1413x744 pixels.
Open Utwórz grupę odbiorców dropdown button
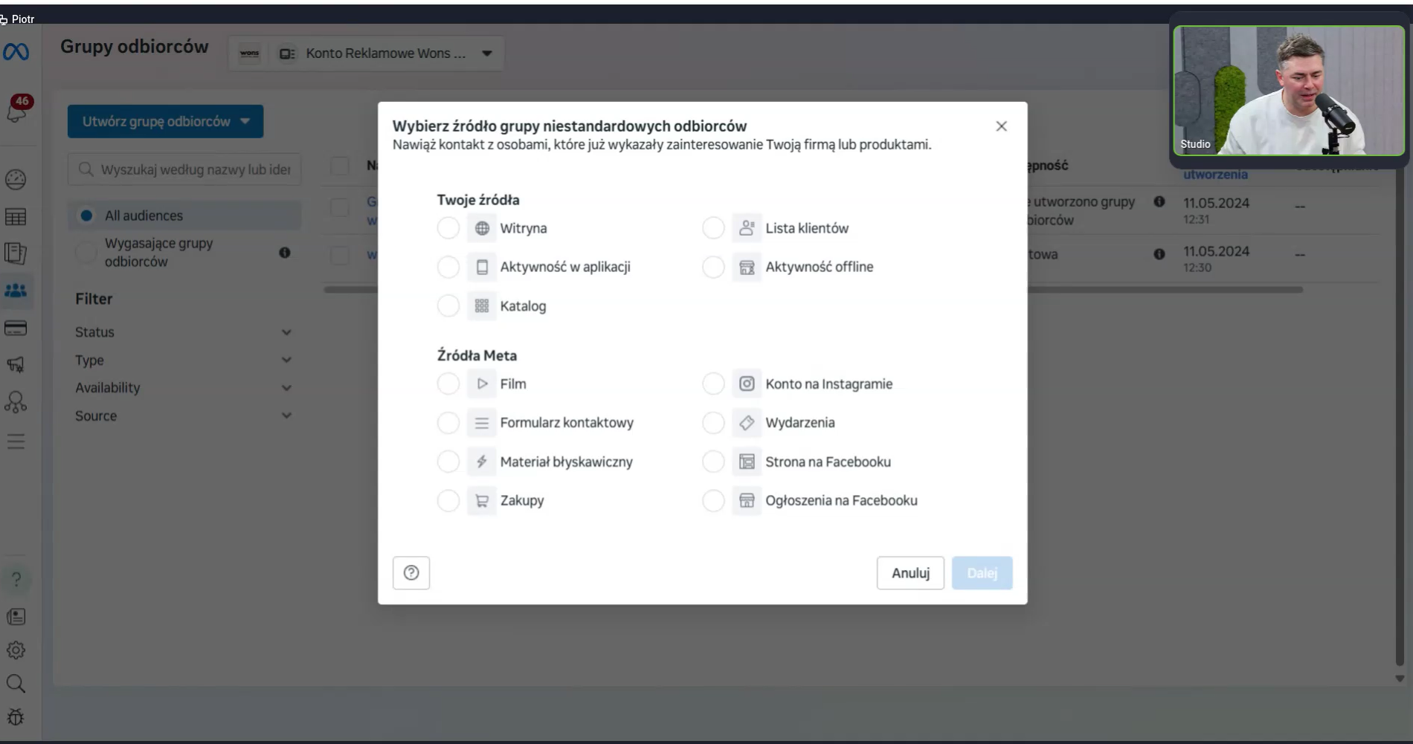165,122
